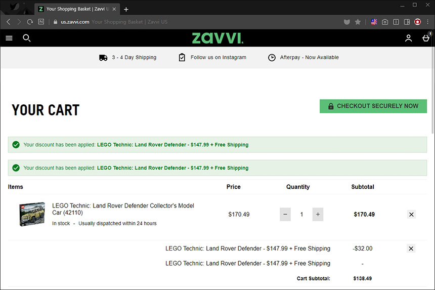Click the Cart Subtotal $138.49 value

click(363, 278)
